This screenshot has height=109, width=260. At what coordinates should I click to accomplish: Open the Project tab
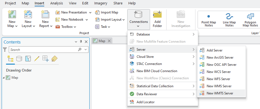point(10,3)
